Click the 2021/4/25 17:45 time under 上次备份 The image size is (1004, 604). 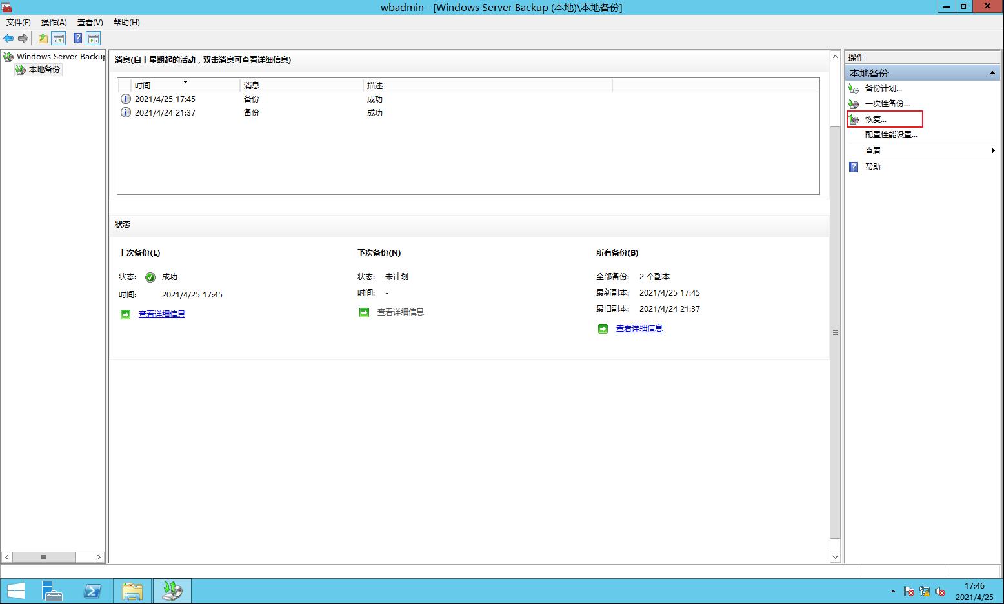(192, 295)
